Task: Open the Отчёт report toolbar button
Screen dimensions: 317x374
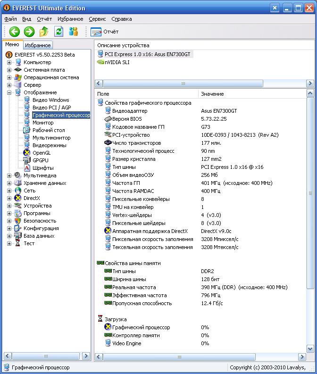Action: [105, 32]
